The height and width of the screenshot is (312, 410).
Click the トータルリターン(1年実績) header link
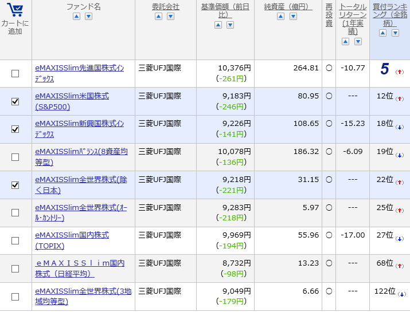pos(353,19)
